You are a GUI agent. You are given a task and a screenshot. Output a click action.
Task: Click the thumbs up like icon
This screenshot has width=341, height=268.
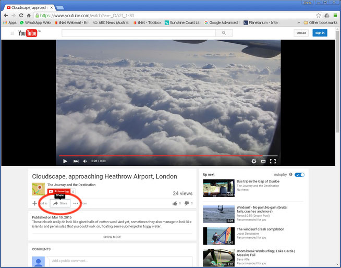click(x=175, y=203)
